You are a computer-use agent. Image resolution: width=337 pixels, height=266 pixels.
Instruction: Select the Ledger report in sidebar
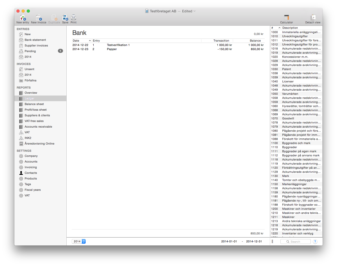coord(40,98)
